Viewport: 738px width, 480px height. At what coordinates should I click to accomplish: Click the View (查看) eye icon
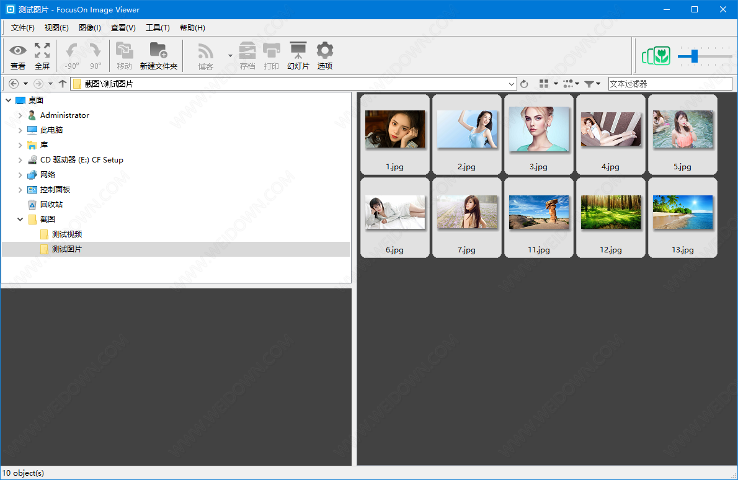click(18, 56)
